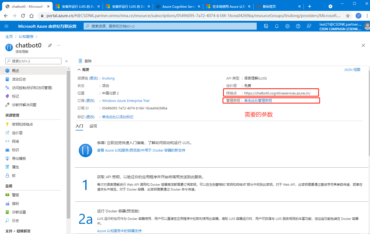
Task: Open 活动日志 in the sidebar
Action: [x=33, y=79]
